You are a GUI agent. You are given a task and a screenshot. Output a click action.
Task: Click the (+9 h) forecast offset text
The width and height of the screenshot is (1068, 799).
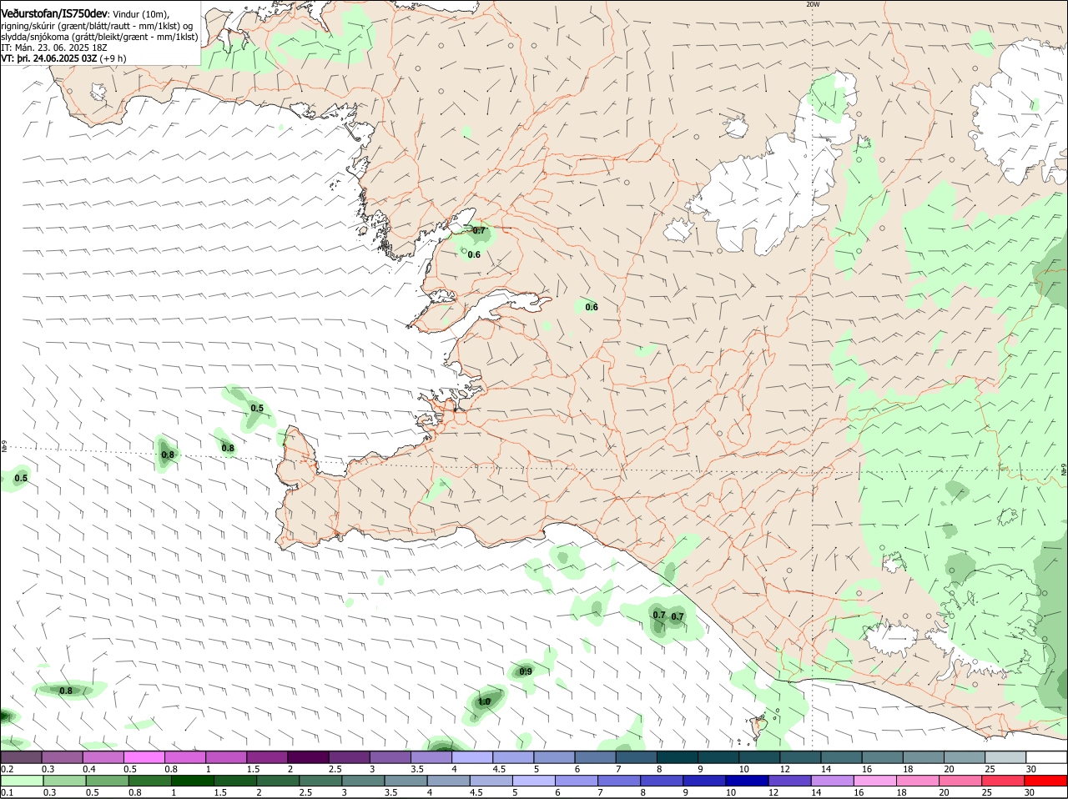(113, 58)
